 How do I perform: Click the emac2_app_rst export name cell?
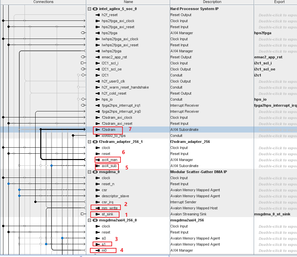tap(268, 57)
